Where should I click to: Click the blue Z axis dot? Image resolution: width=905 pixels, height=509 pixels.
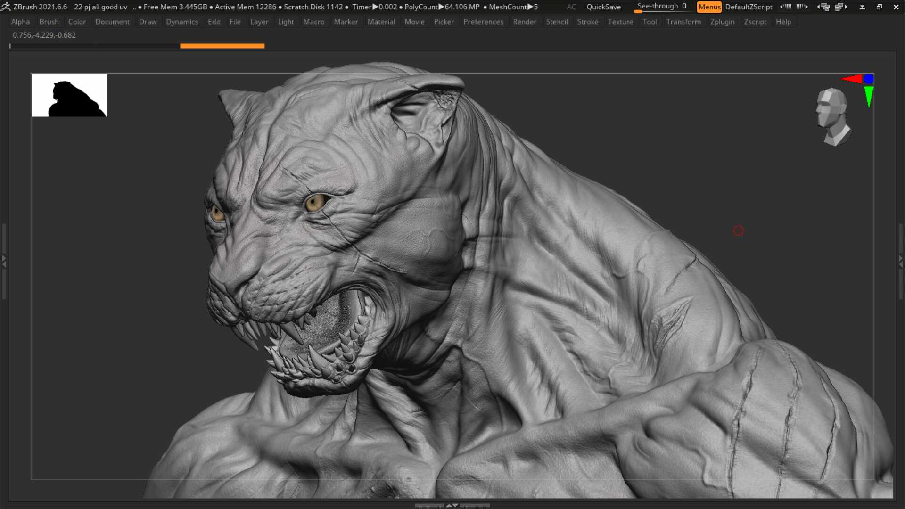pyautogui.click(x=869, y=79)
